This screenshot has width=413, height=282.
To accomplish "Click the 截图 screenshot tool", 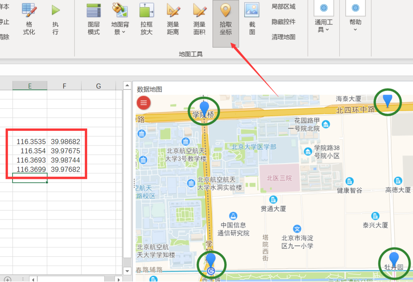I will coord(252,19).
